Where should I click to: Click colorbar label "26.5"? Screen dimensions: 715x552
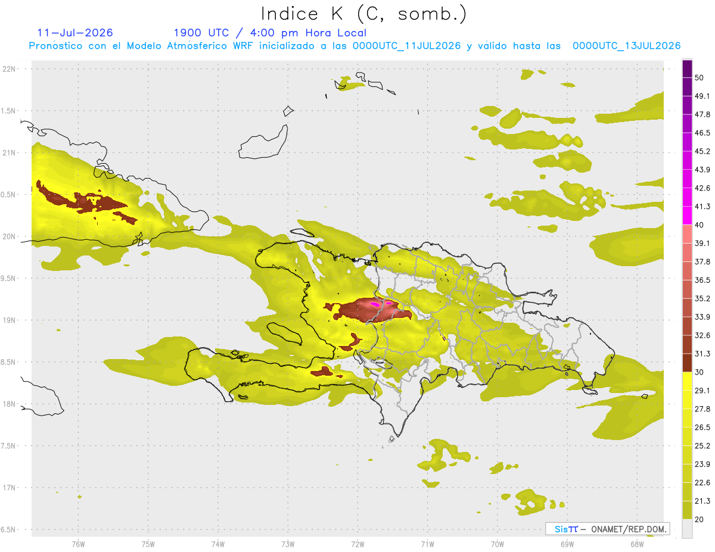703,428
